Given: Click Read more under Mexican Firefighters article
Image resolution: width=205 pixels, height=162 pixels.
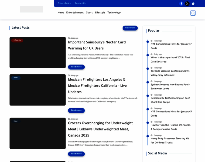Looking at the screenshot, I should point(76,110).
